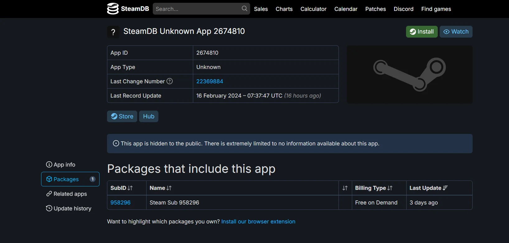Open the Hub link button
Screen dimensions: 509x243
point(149,116)
